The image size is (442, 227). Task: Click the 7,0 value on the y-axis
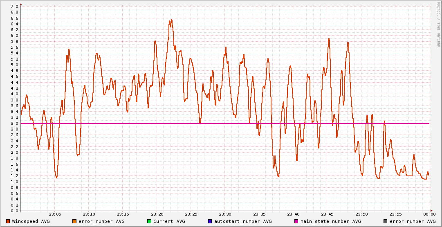click(x=14, y=7)
